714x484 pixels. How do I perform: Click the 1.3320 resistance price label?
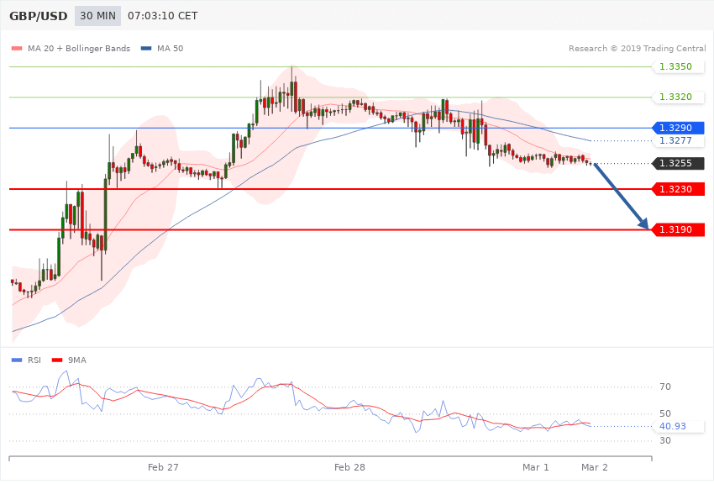coord(679,97)
